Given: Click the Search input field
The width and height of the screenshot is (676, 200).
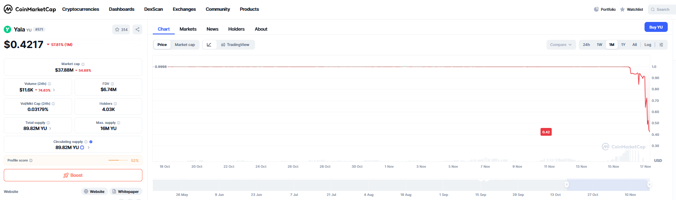Looking at the screenshot, I should pos(662,9).
